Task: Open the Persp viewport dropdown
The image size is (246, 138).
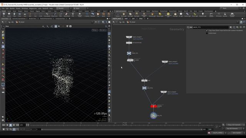Action: [95, 30]
